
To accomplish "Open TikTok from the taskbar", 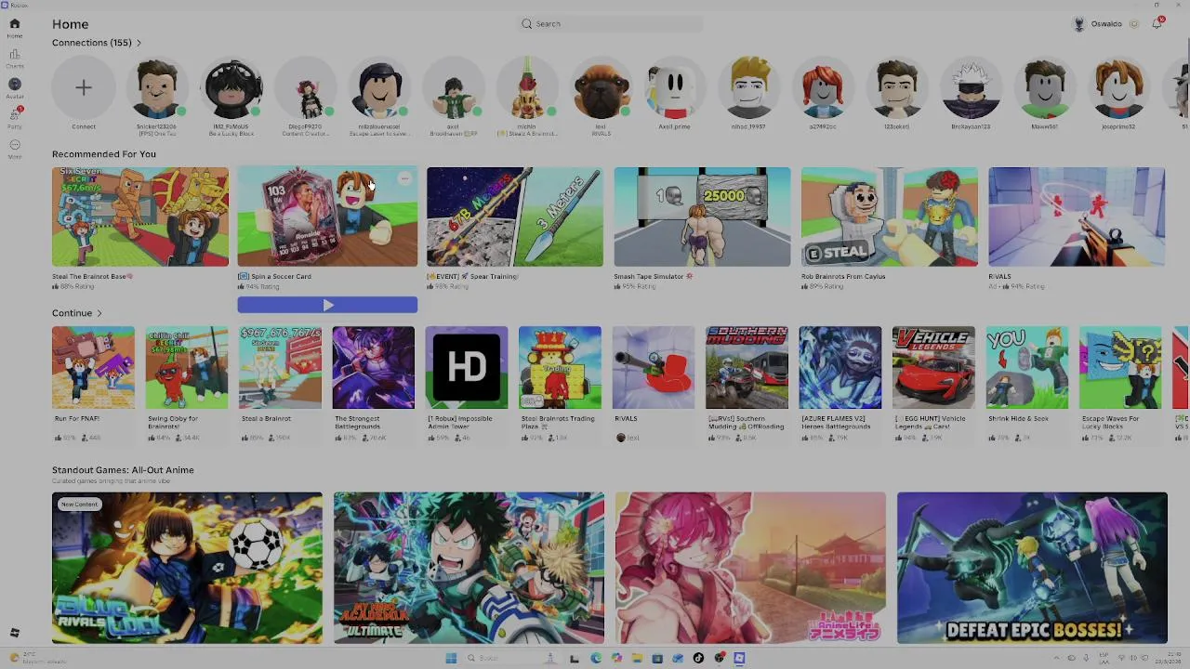I will [x=698, y=658].
